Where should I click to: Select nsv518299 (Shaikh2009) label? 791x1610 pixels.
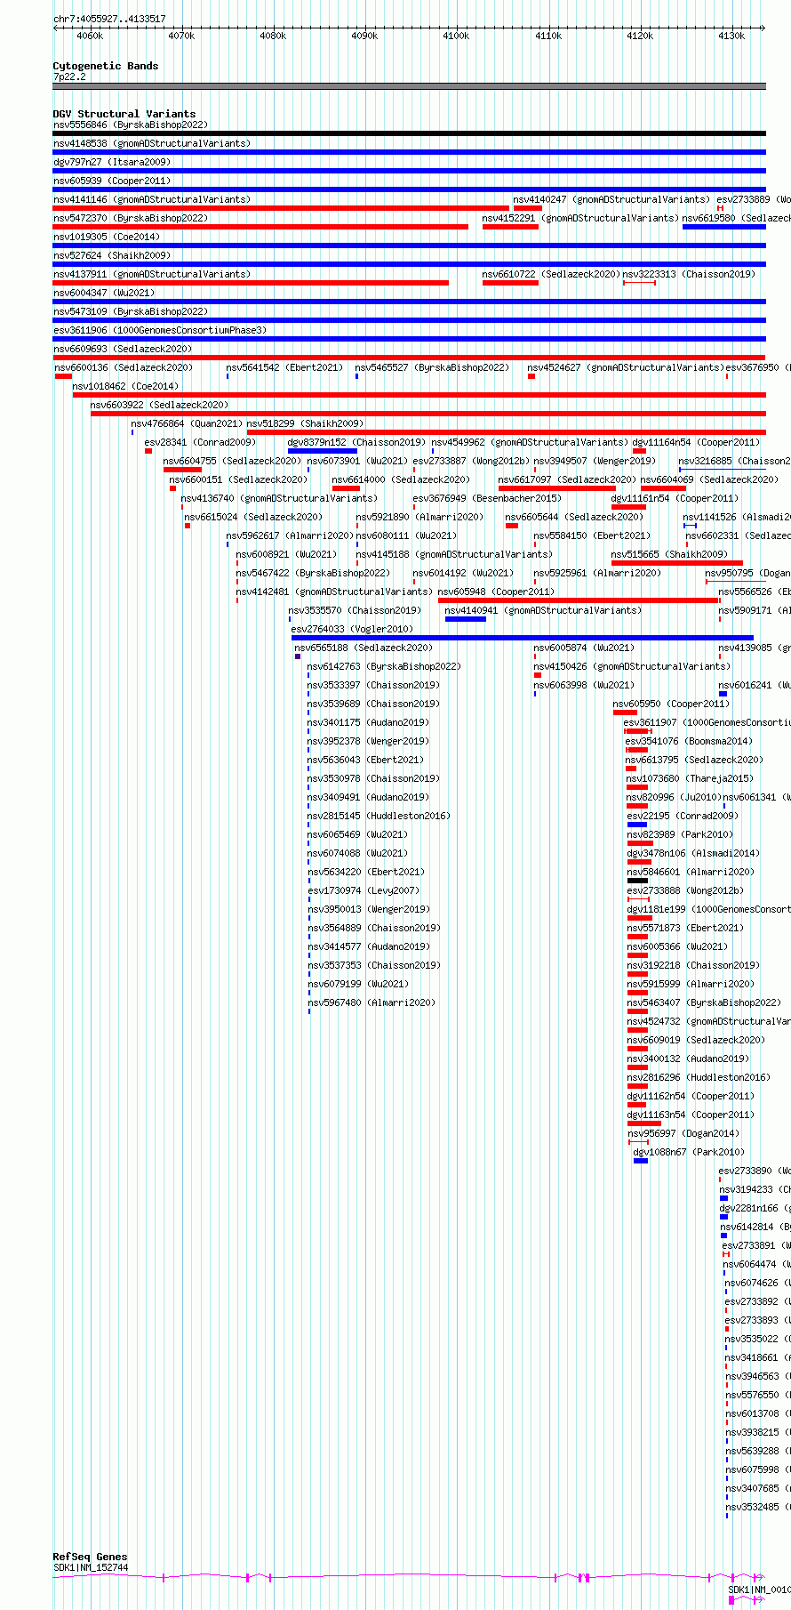click(305, 423)
